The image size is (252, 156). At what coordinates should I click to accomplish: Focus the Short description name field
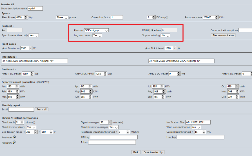(35, 8)
